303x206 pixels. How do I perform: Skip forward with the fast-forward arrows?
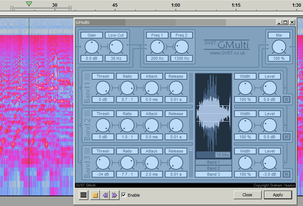click(x=115, y=195)
